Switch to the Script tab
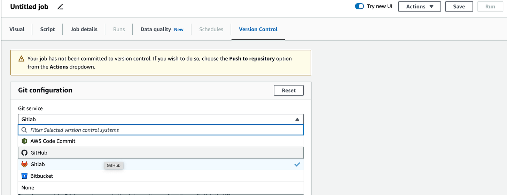Viewport: 507px width, 195px height. coord(47,29)
